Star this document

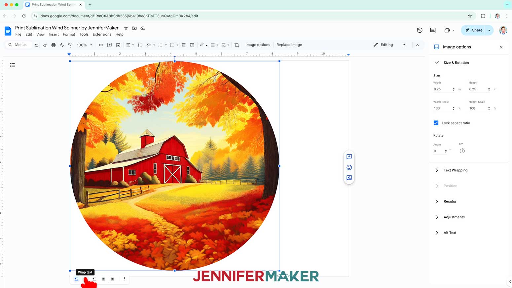coord(126,28)
